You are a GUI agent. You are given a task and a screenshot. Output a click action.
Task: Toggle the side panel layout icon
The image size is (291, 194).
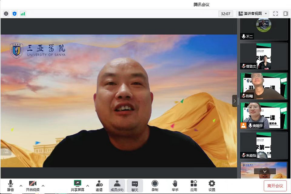[x=286, y=13]
